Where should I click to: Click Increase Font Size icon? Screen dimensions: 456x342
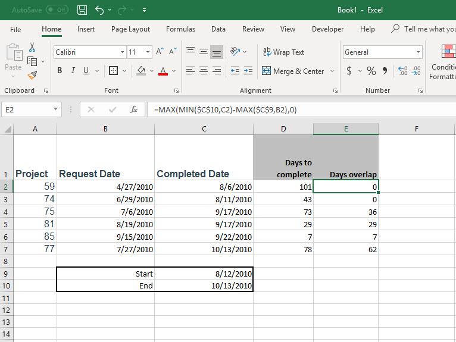[x=160, y=52]
